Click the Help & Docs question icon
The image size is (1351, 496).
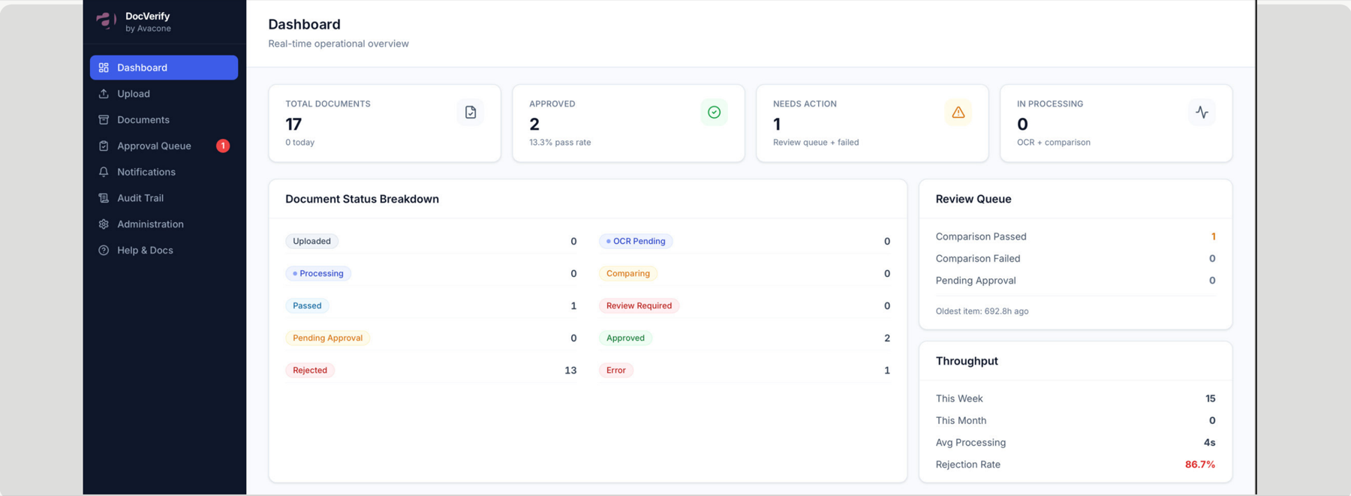(x=104, y=251)
